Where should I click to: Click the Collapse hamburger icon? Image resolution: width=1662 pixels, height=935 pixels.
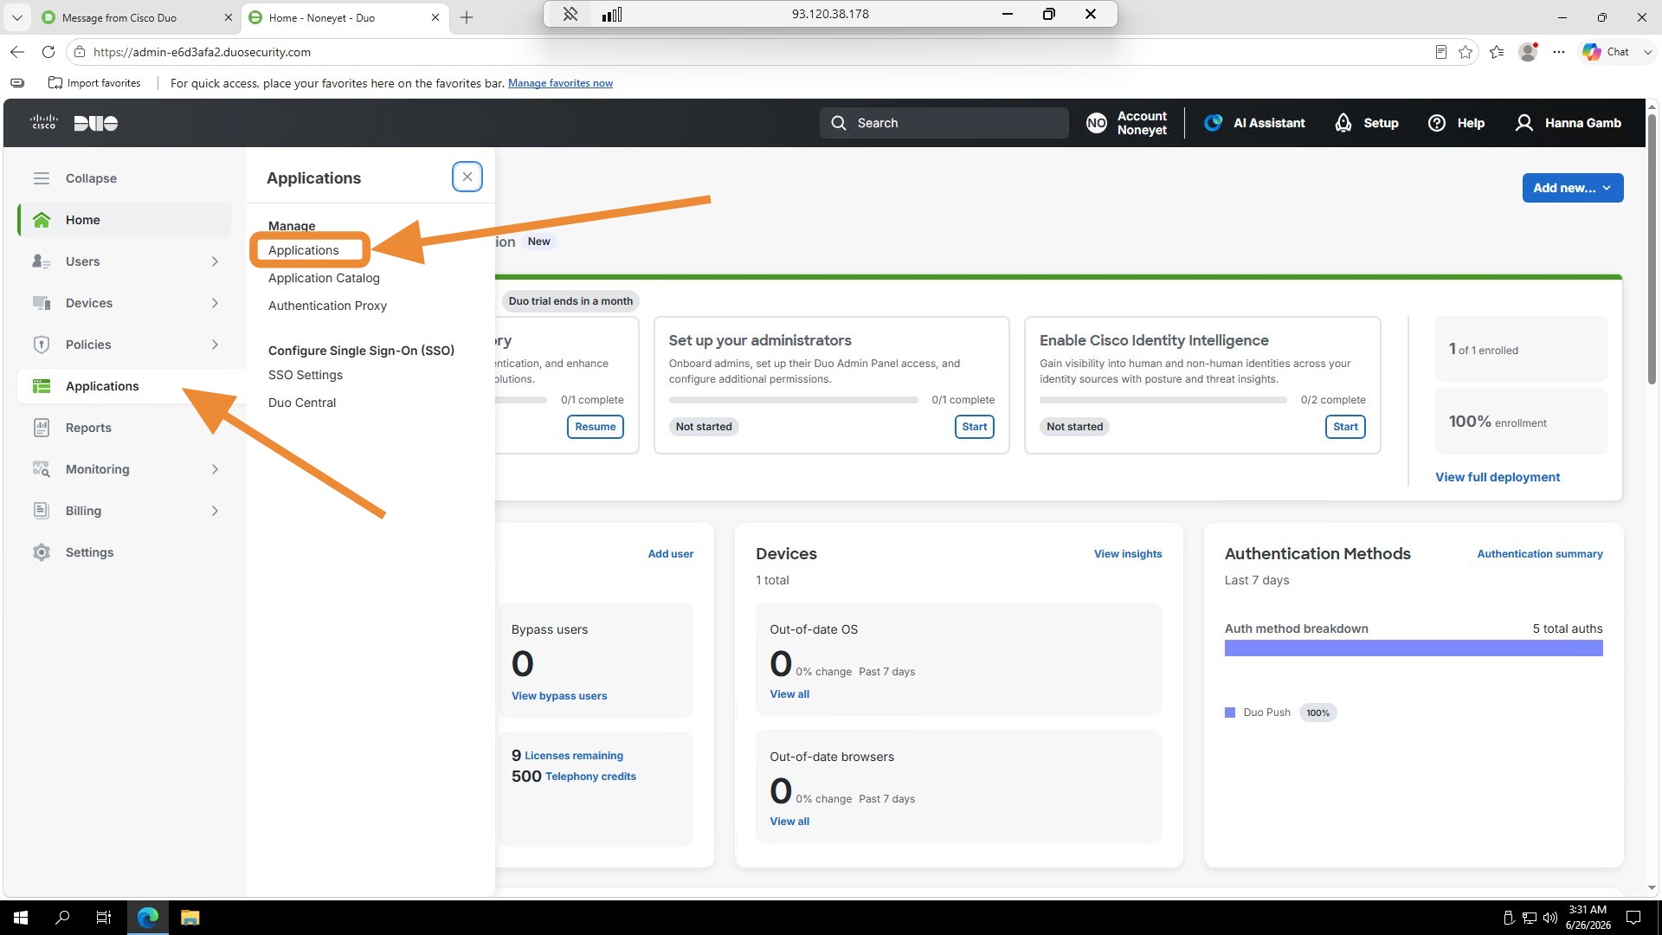[42, 178]
